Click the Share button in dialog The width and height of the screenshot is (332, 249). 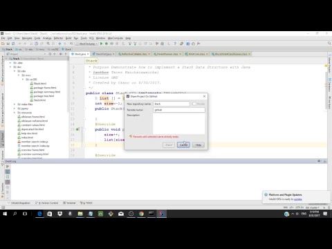[x=169, y=145]
